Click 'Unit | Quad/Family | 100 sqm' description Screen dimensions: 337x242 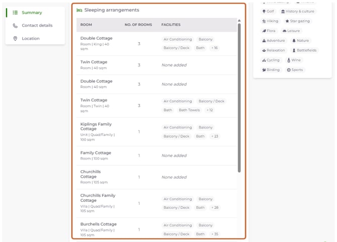[x=98, y=137]
